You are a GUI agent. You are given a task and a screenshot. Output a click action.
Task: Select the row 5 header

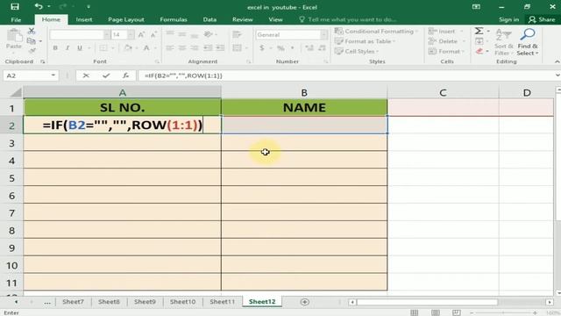point(11,178)
